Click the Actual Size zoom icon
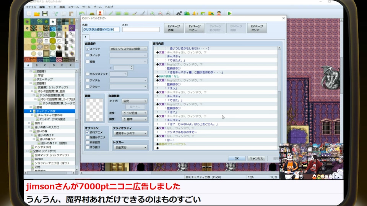The width and height of the screenshot is (367, 206). (168, 14)
